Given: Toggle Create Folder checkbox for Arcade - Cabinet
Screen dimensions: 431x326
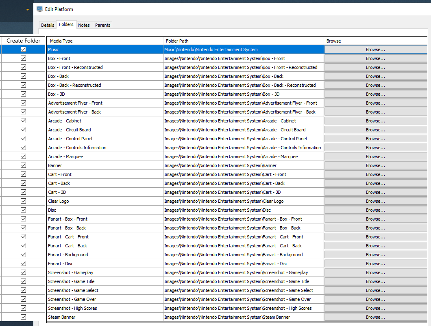Looking at the screenshot, I should click(x=23, y=121).
